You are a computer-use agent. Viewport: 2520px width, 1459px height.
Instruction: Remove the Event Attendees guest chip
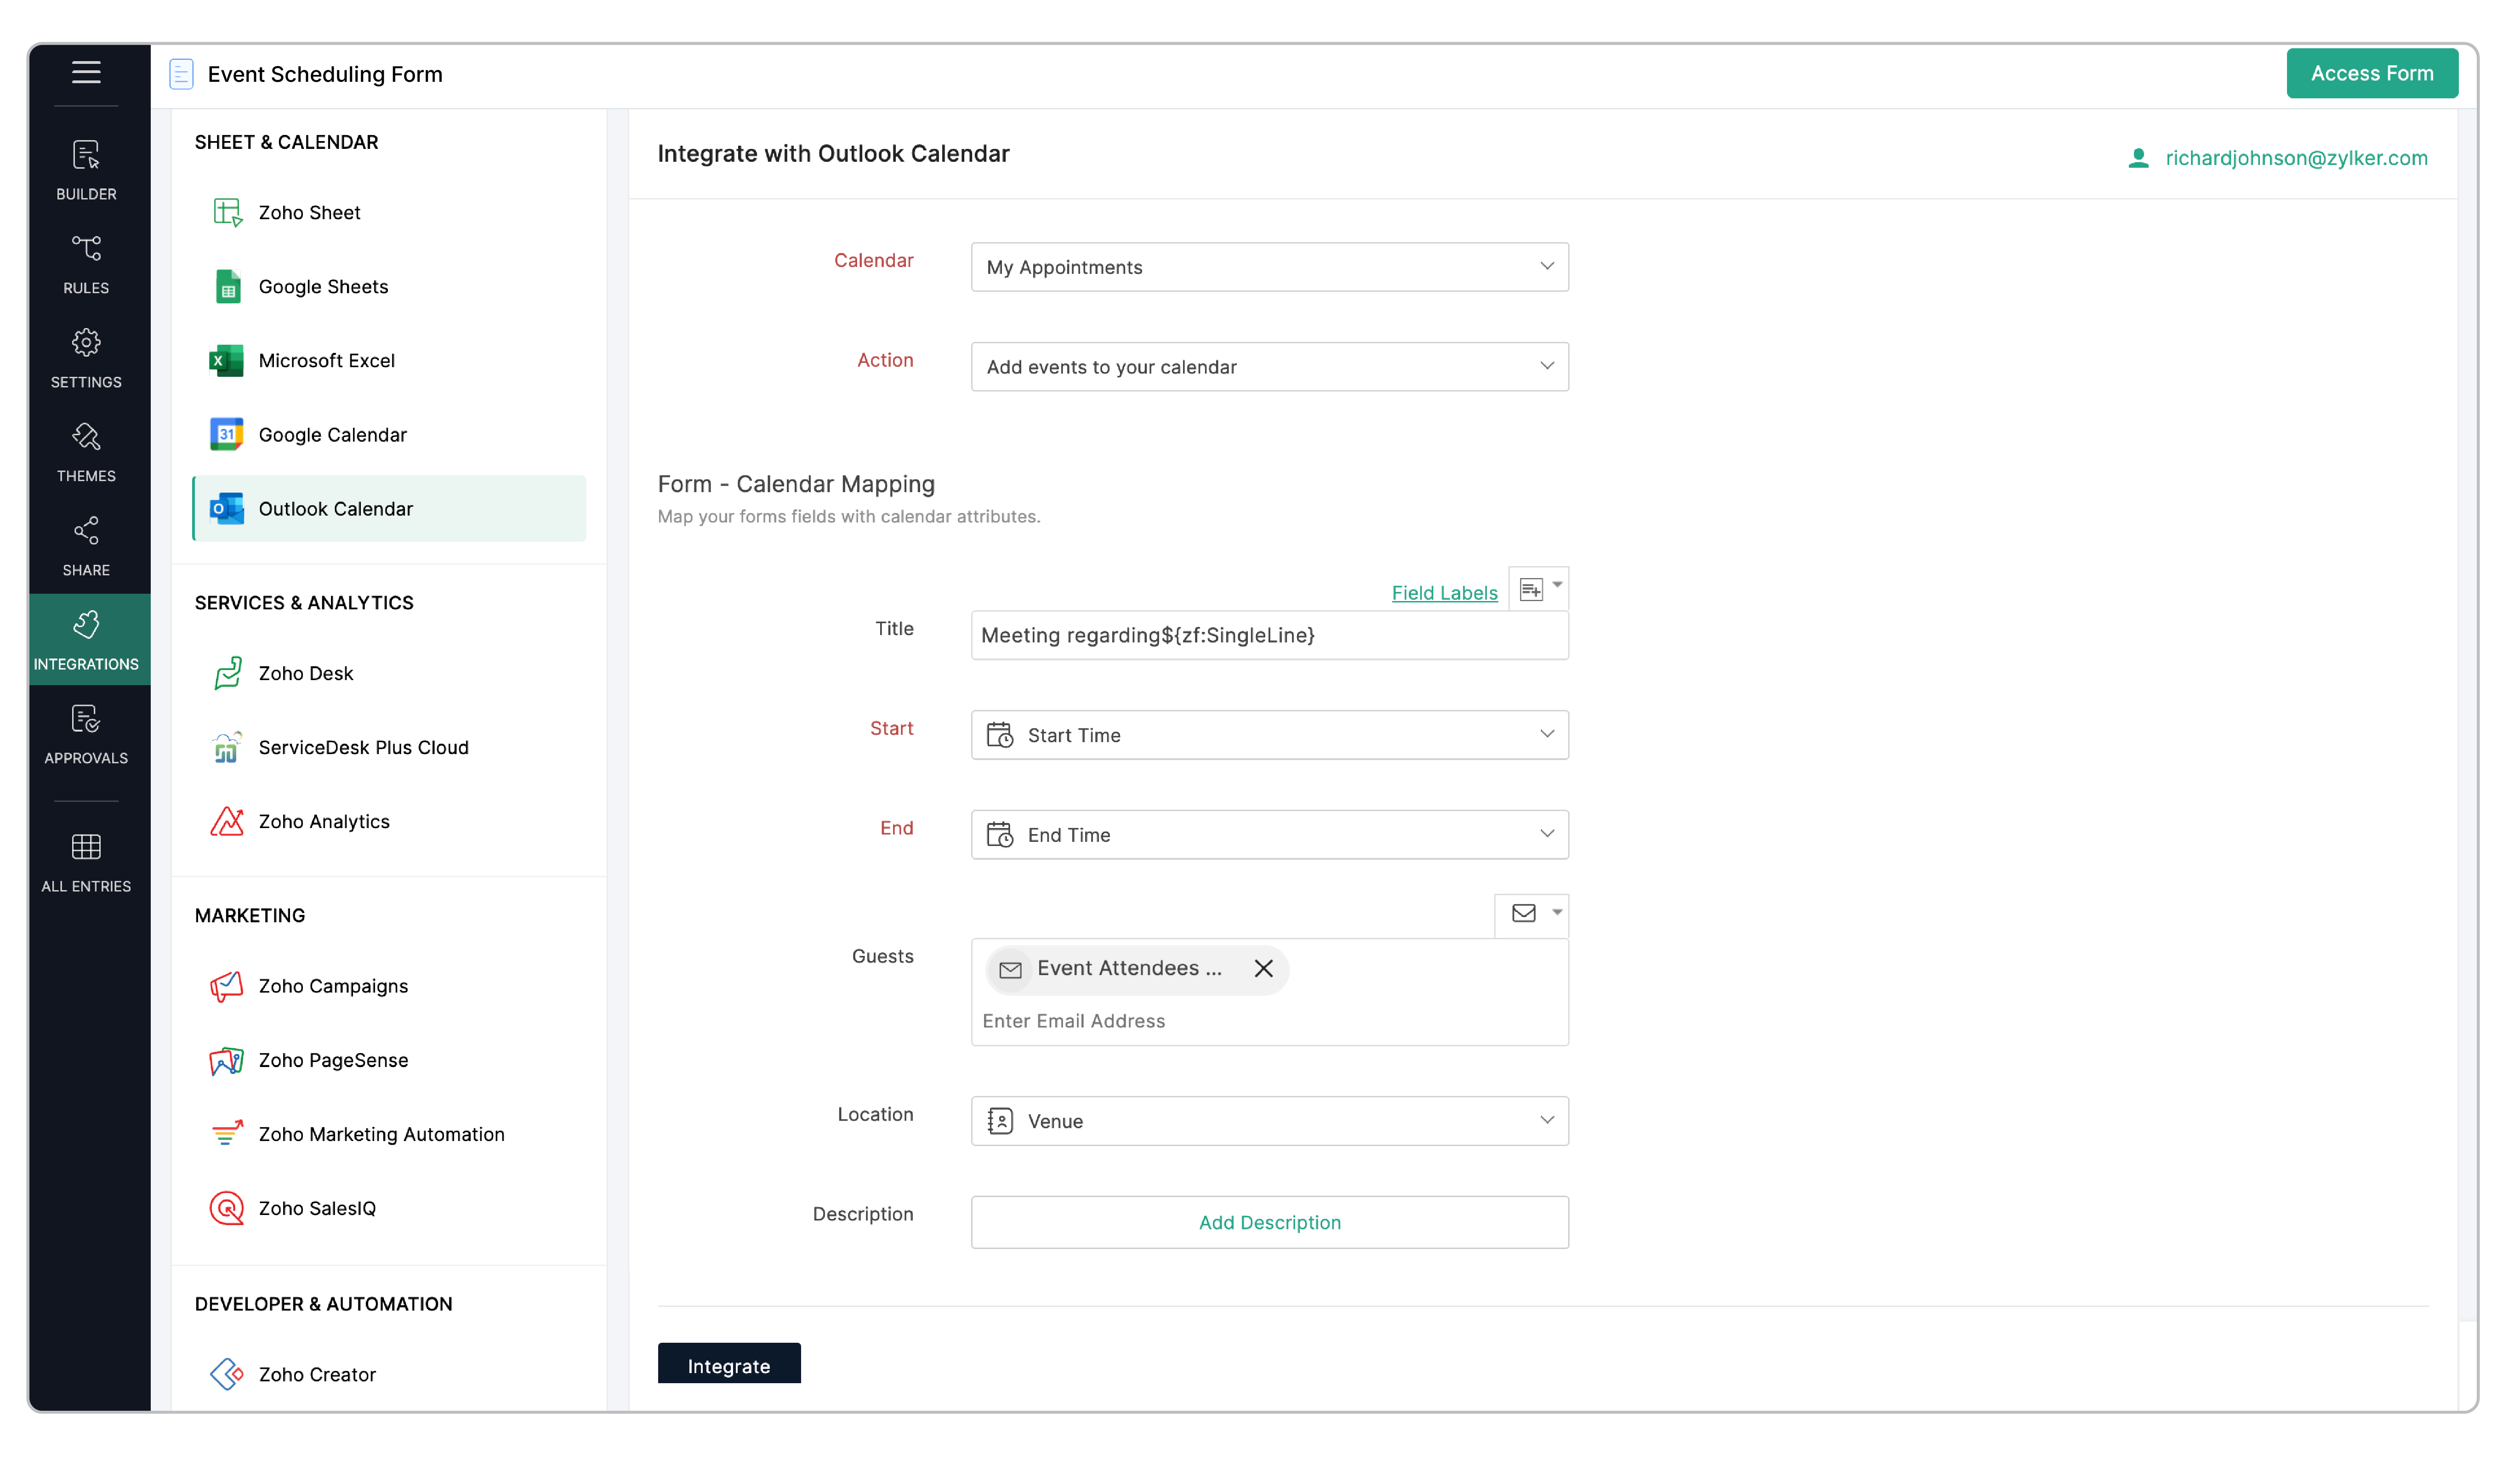point(1264,969)
